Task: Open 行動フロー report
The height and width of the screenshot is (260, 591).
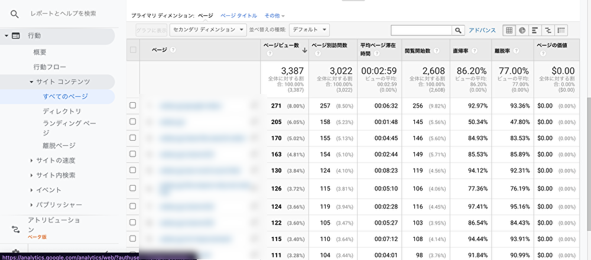Action: pyautogui.click(x=50, y=67)
